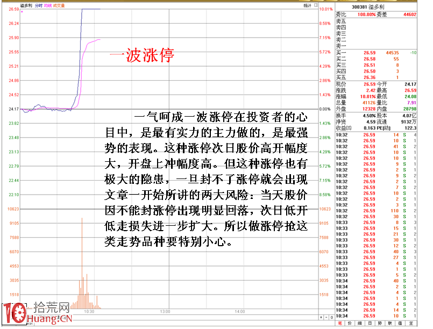Click the 今开 value 24.17
Viewport: 433px width, 329px height.
click(410, 84)
